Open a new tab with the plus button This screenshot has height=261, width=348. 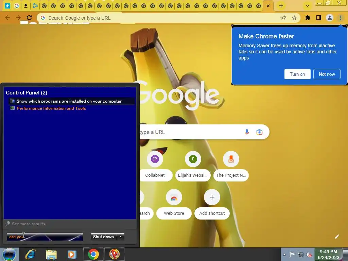coord(281,6)
